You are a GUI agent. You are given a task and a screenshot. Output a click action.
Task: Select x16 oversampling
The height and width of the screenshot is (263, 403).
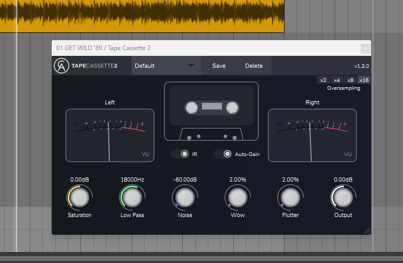click(364, 80)
